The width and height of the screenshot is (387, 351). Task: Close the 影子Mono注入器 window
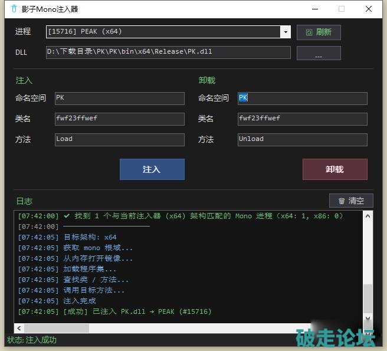point(369,9)
